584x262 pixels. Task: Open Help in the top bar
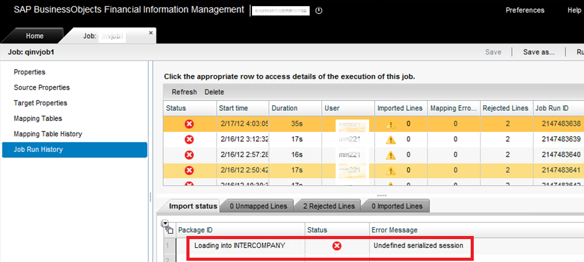[x=574, y=11]
